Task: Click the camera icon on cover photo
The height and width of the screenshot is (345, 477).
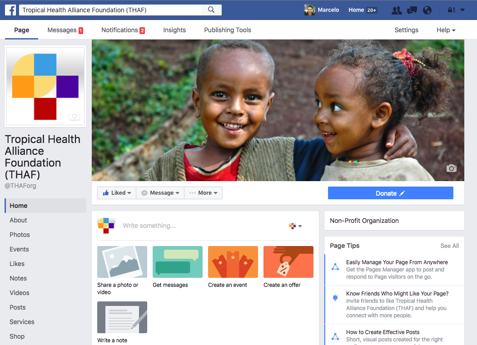Action: 452,168
